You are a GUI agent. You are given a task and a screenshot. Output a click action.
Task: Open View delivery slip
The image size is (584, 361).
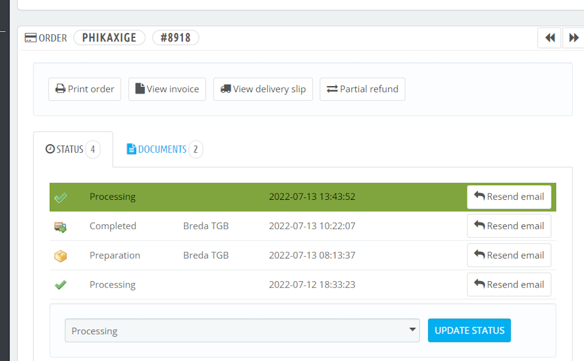pyautogui.click(x=263, y=89)
